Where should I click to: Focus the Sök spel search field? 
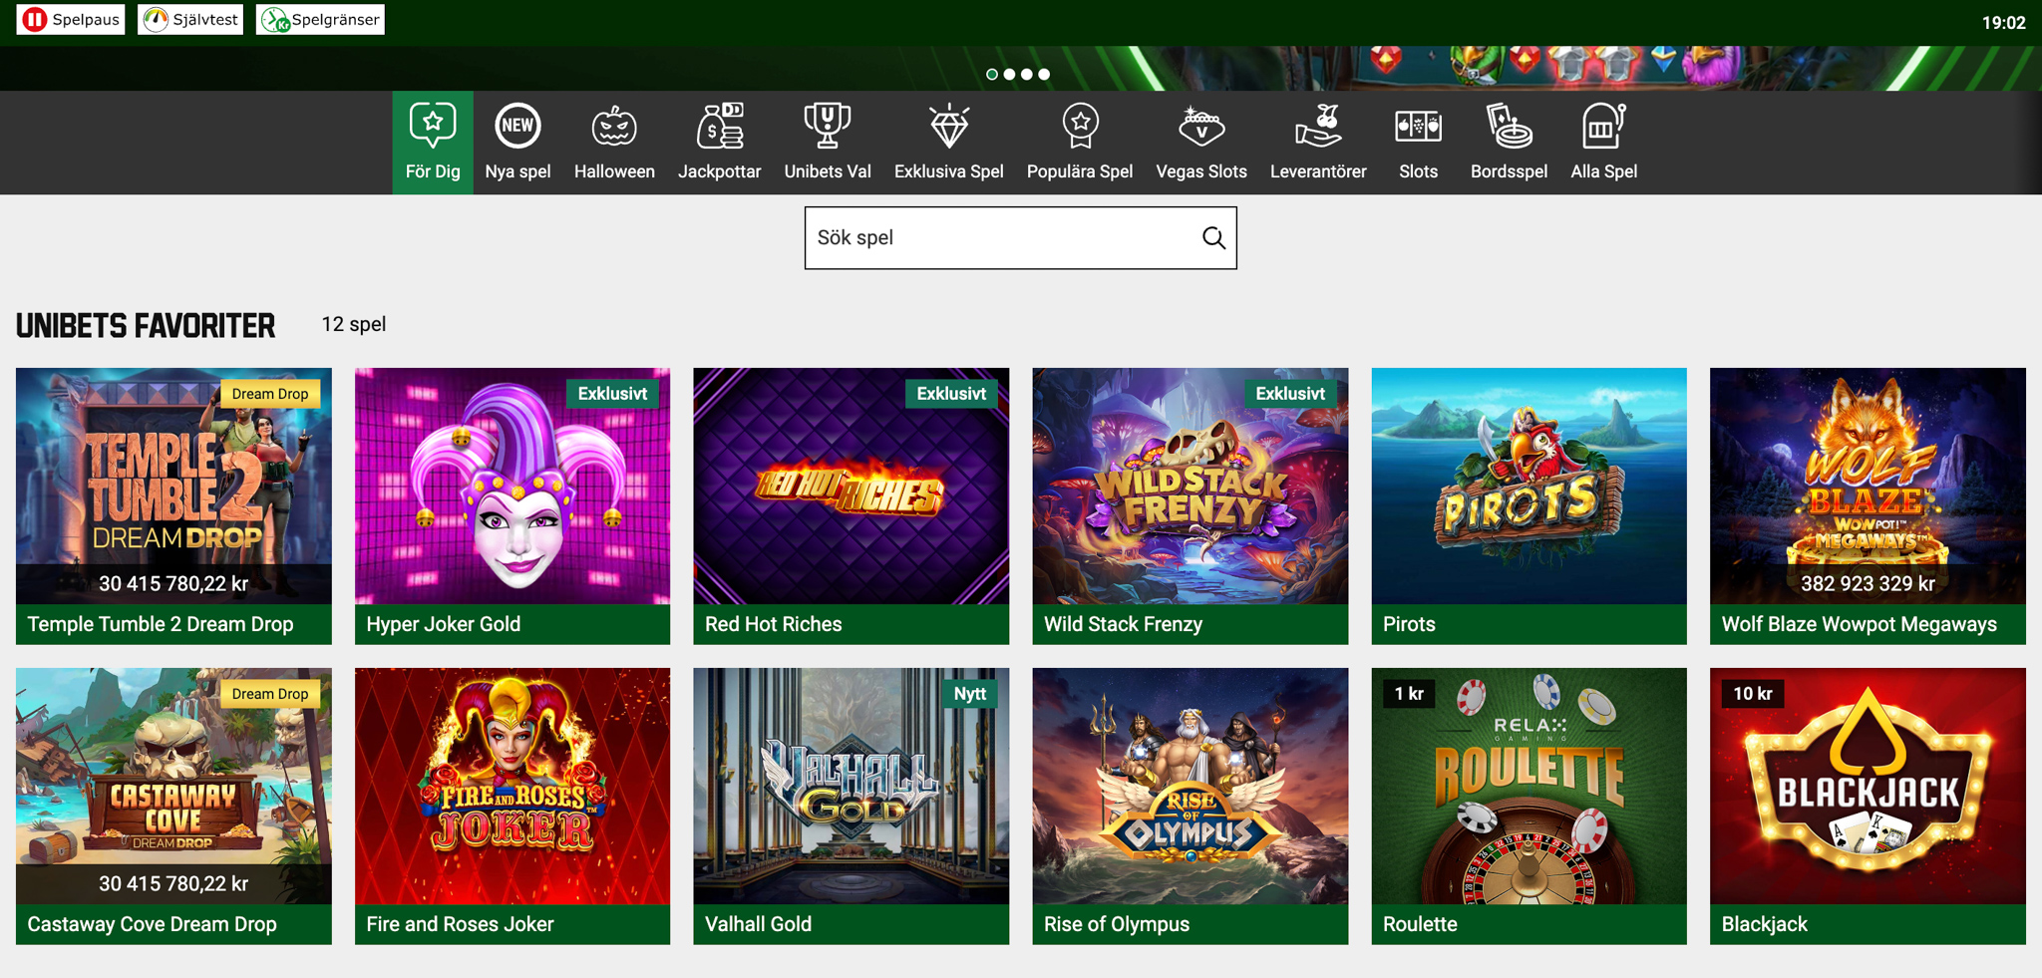coord(1020,238)
